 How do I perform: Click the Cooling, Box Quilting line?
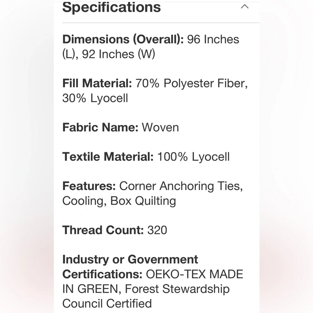click(119, 201)
